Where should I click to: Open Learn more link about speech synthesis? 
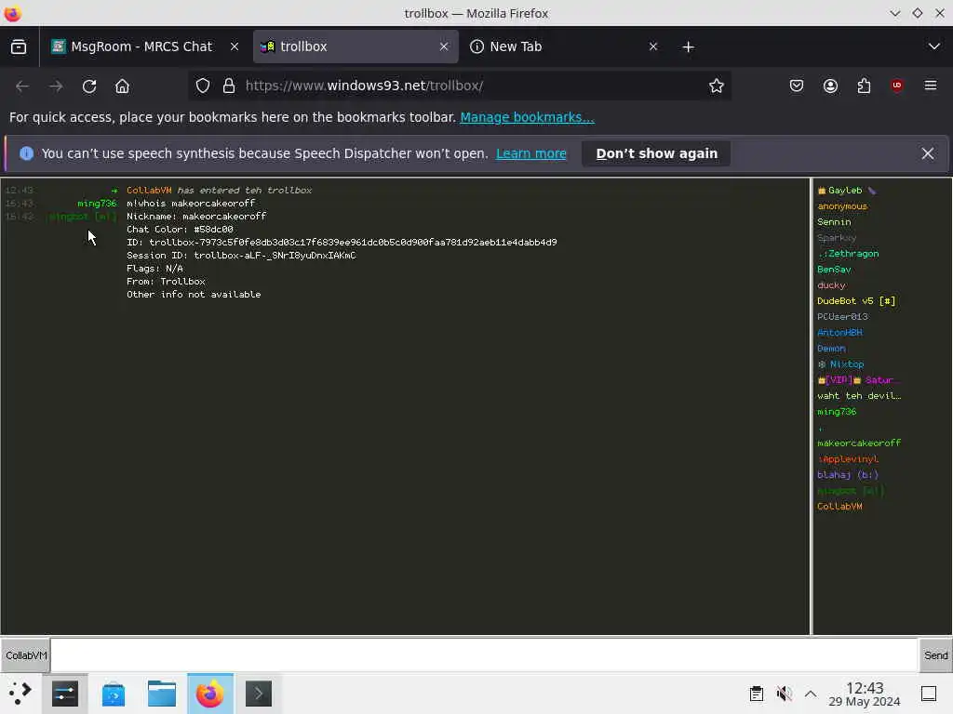531,153
